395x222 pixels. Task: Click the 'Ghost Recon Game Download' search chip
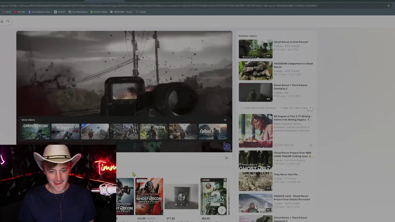click(x=258, y=108)
